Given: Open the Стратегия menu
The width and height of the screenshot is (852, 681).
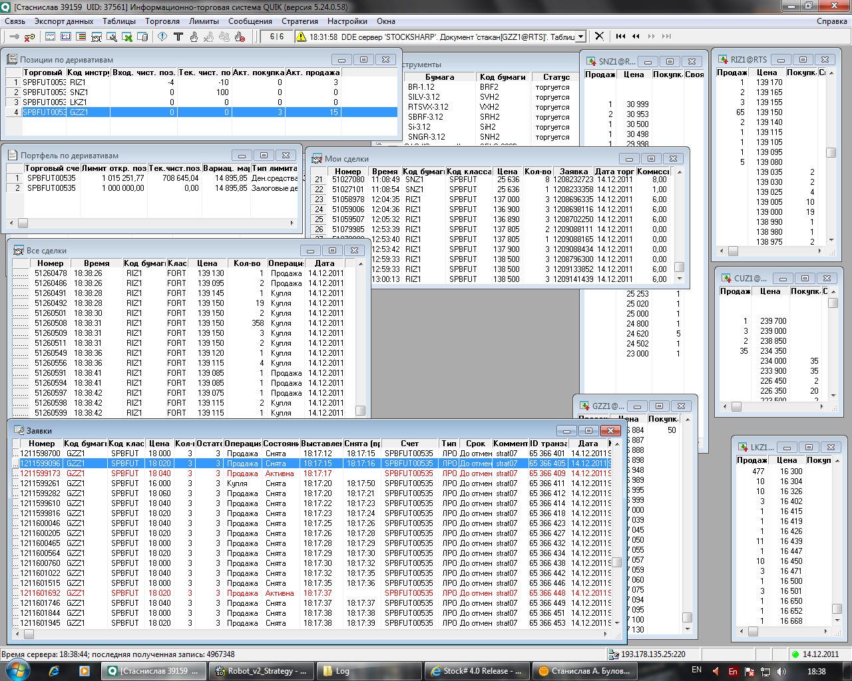Looking at the screenshot, I should click(x=300, y=21).
